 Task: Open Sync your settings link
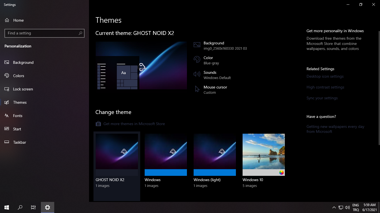tap(322, 98)
